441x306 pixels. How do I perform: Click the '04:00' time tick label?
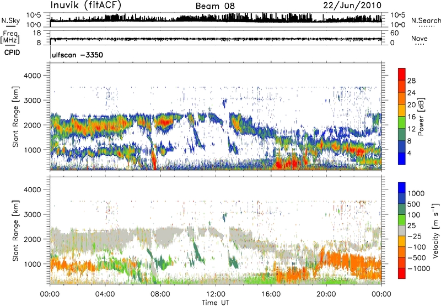[105, 294]
